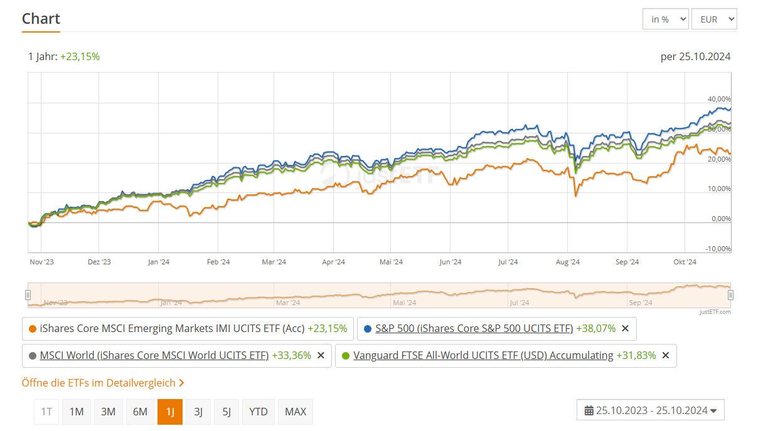
Task: Remove Vanguard FTSE All-World ETF via X
Action: click(666, 355)
